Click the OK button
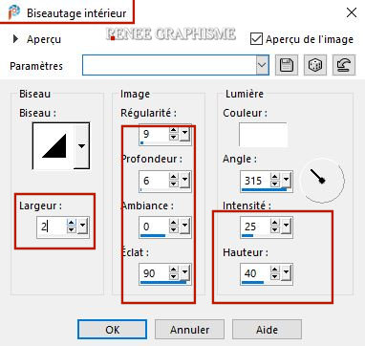Screen dimensions: 365x346 (x=113, y=330)
